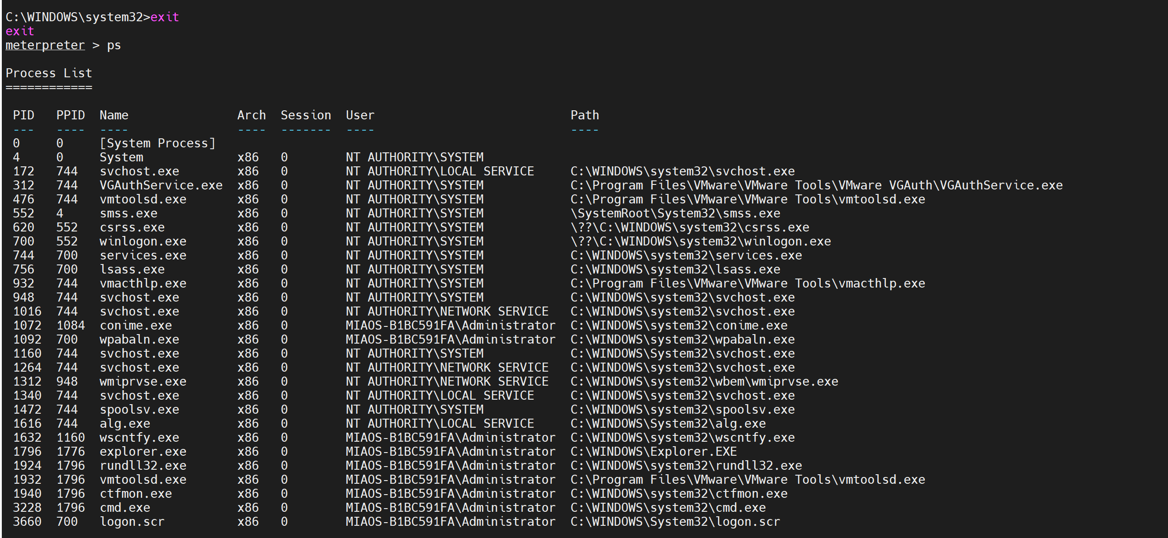Viewport: 1168px width, 538px height.
Task: Click PID 3228 in the list
Action: (x=27, y=508)
